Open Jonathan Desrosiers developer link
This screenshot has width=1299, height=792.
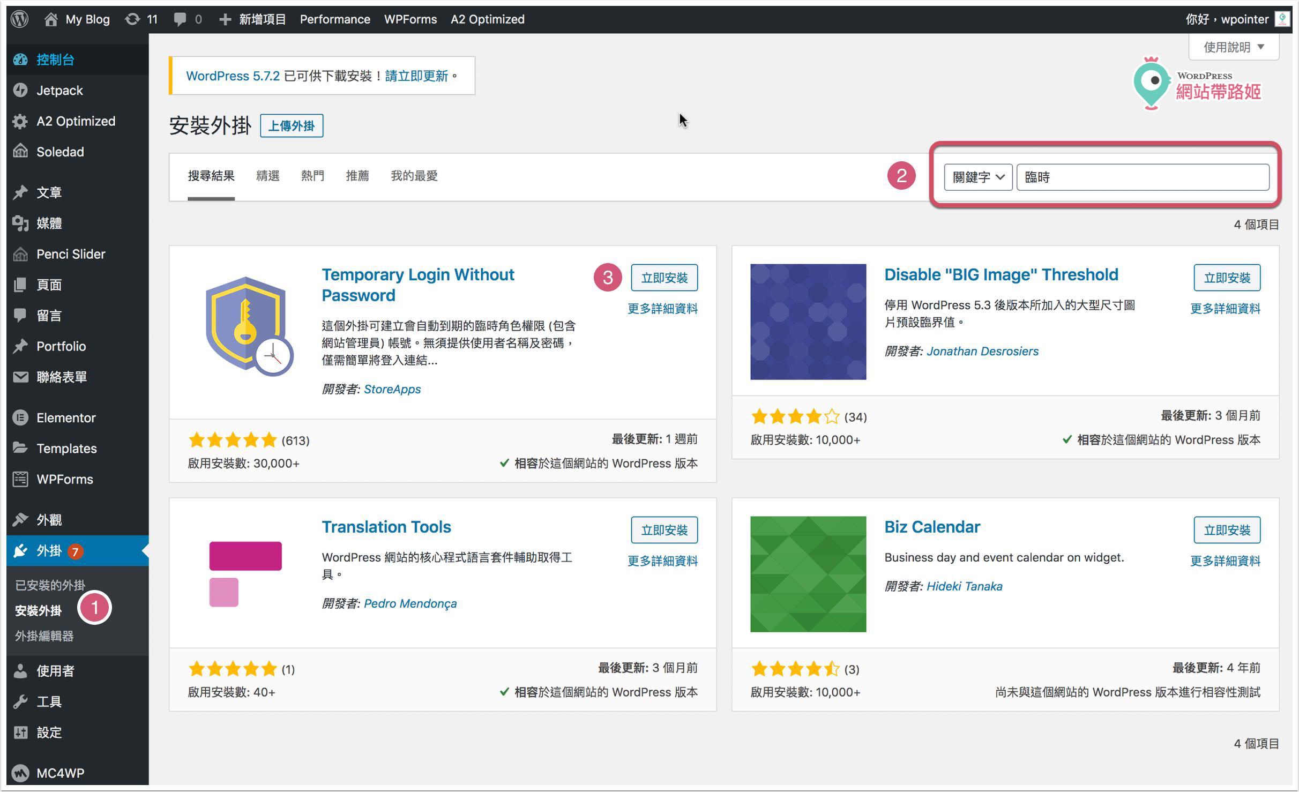982,351
